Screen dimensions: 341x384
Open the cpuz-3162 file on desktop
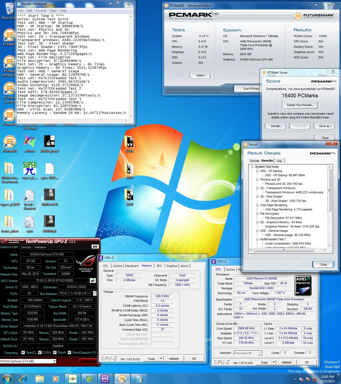click(50, 170)
